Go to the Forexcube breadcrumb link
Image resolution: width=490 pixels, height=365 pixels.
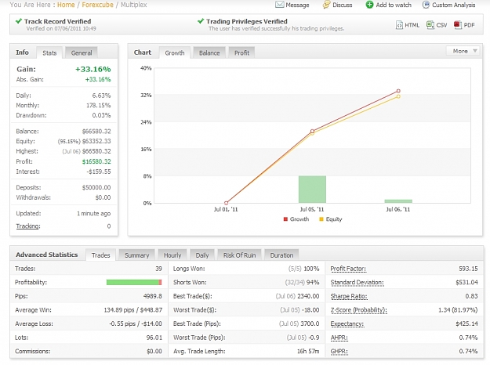point(97,5)
